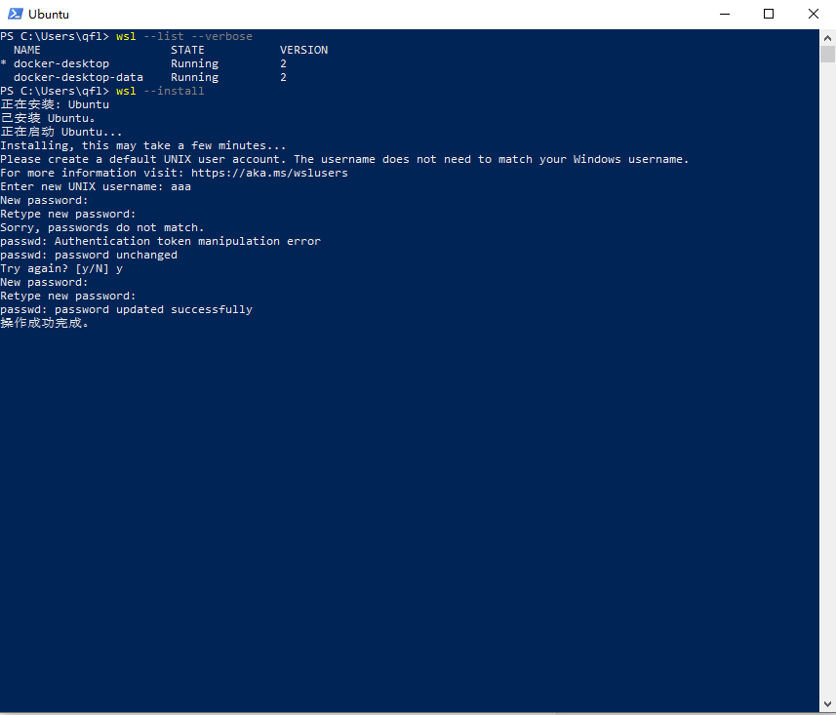Click the minimize button
836x715 pixels.
click(724, 14)
